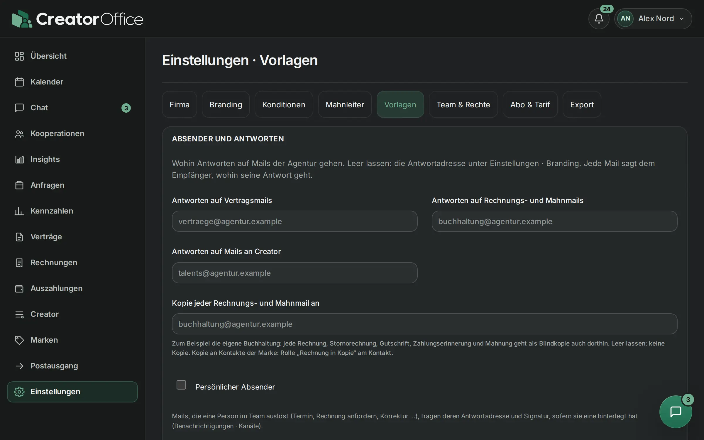
Task: Click the AN avatar circle
Action: click(x=625, y=18)
